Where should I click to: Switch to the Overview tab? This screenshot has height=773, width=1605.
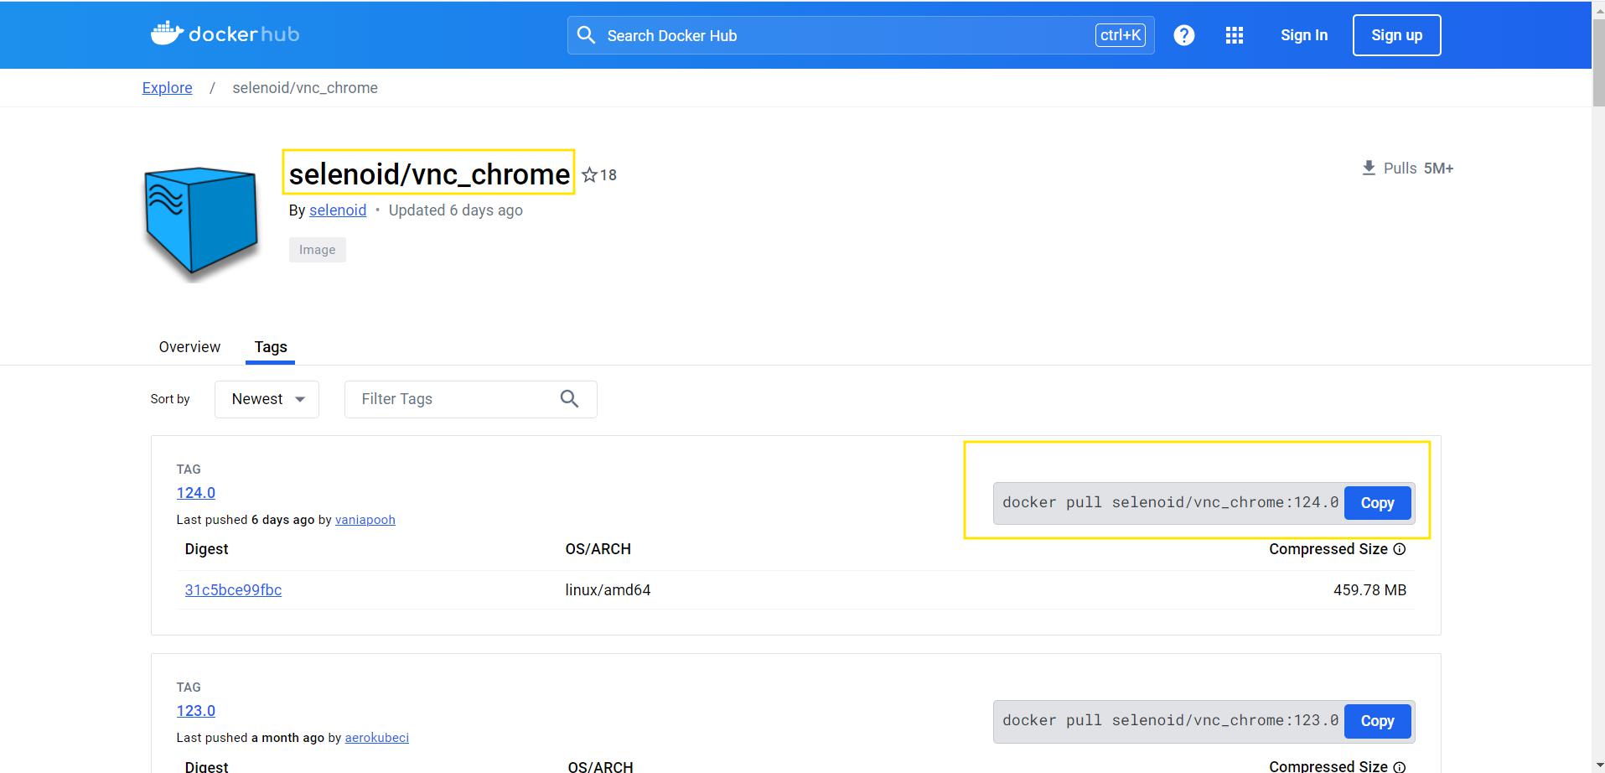point(189,347)
